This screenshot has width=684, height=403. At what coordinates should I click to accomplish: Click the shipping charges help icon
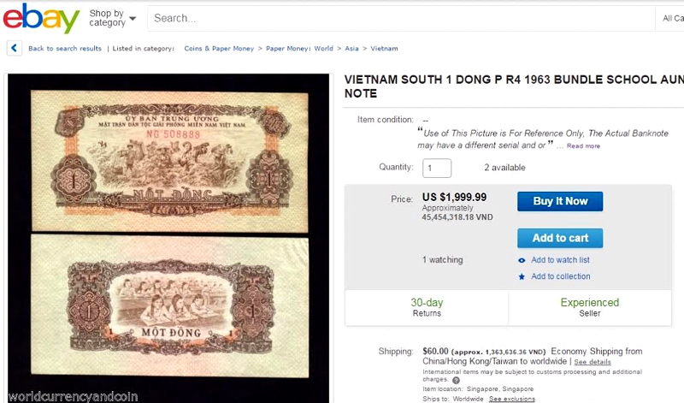pos(456,380)
